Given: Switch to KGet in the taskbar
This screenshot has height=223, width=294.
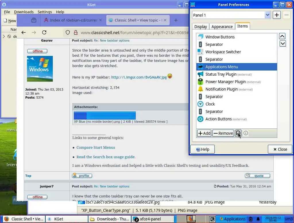Looking at the screenshot, I should 67,219.
